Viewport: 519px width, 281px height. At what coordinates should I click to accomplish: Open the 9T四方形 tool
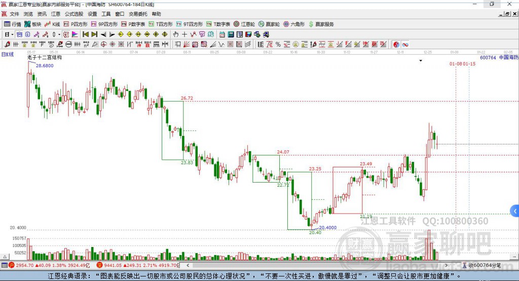coord(190,24)
